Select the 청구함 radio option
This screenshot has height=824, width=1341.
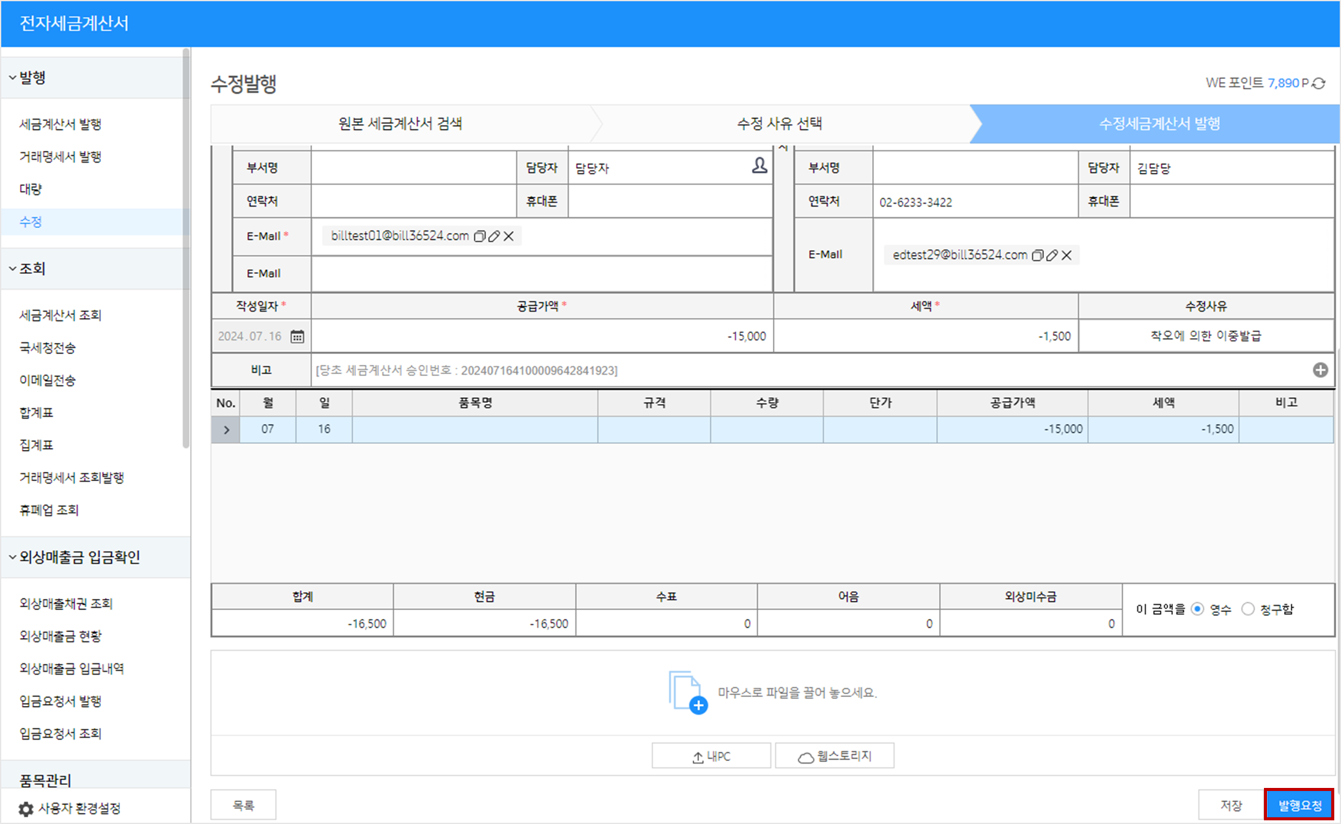pos(1248,609)
